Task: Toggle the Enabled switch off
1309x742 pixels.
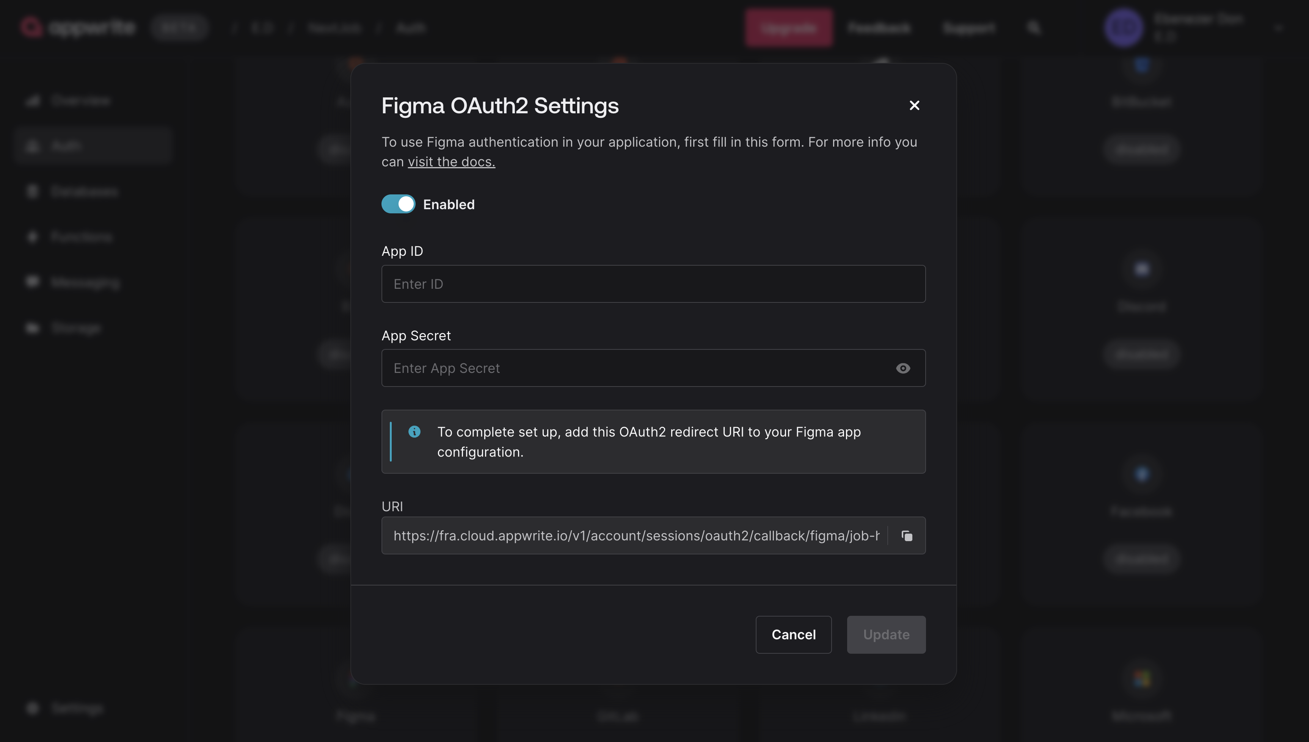Action: (398, 204)
